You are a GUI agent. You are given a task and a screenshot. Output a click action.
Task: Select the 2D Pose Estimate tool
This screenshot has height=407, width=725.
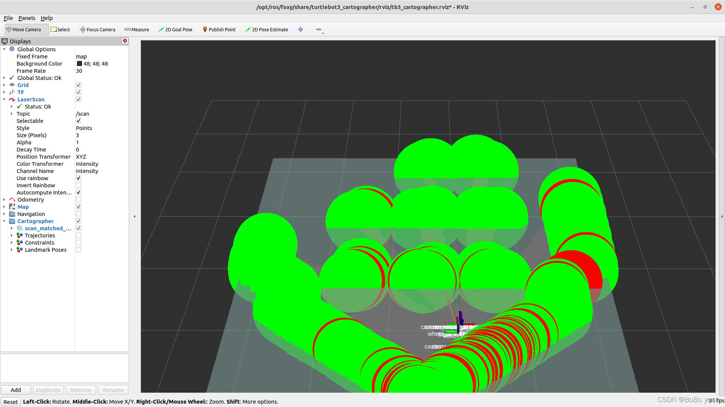point(267,29)
